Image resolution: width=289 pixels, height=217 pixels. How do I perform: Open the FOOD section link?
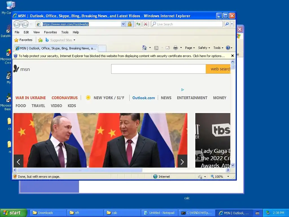(x=21, y=106)
